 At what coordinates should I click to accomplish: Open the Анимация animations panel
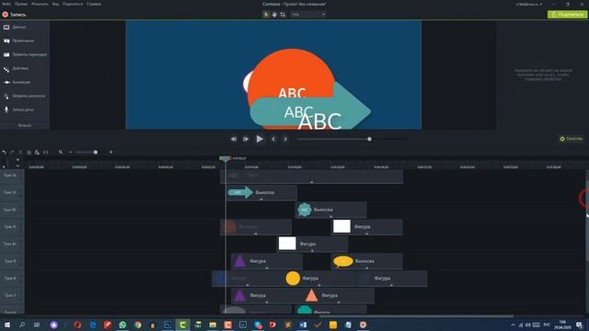(x=25, y=82)
